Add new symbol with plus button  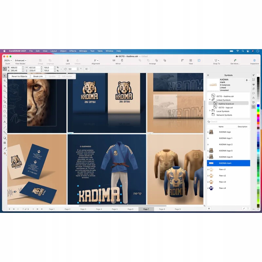point(209,209)
